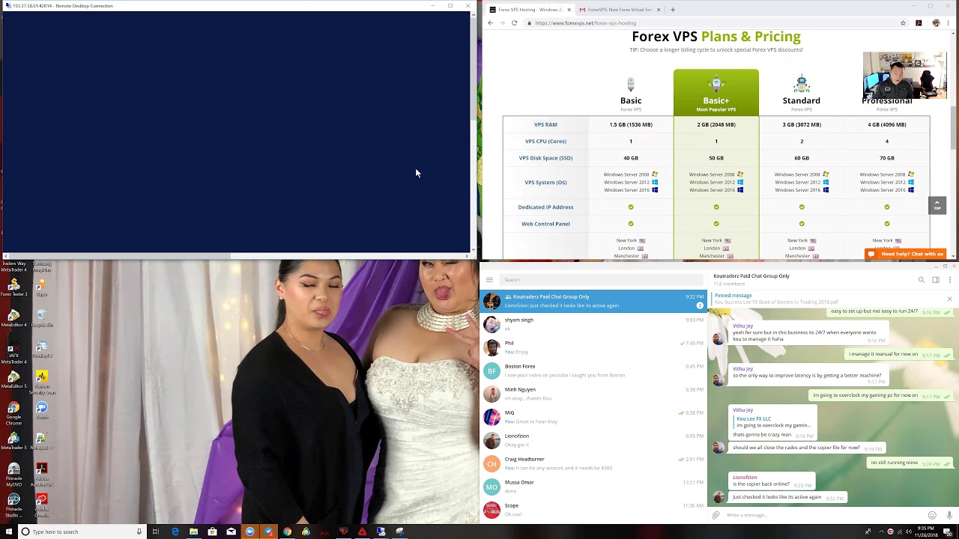This screenshot has width=959, height=539.
Task: Open Mussa Omar conversation
Action: [593, 487]
